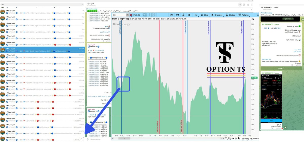The image size is (304, 142).
Task: Select highlighted 28/07/26 -2.22% 184.00$ result
Action: (42, 50)
